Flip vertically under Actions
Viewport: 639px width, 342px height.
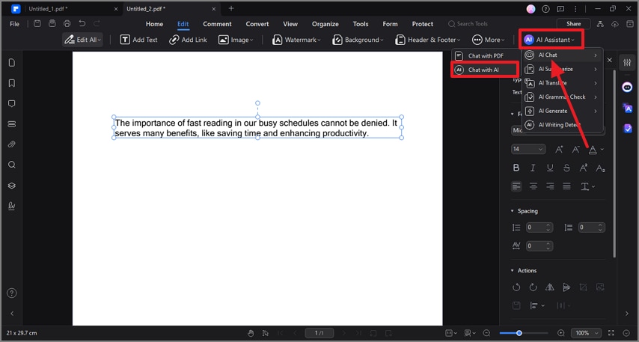[x=566, y=287]
